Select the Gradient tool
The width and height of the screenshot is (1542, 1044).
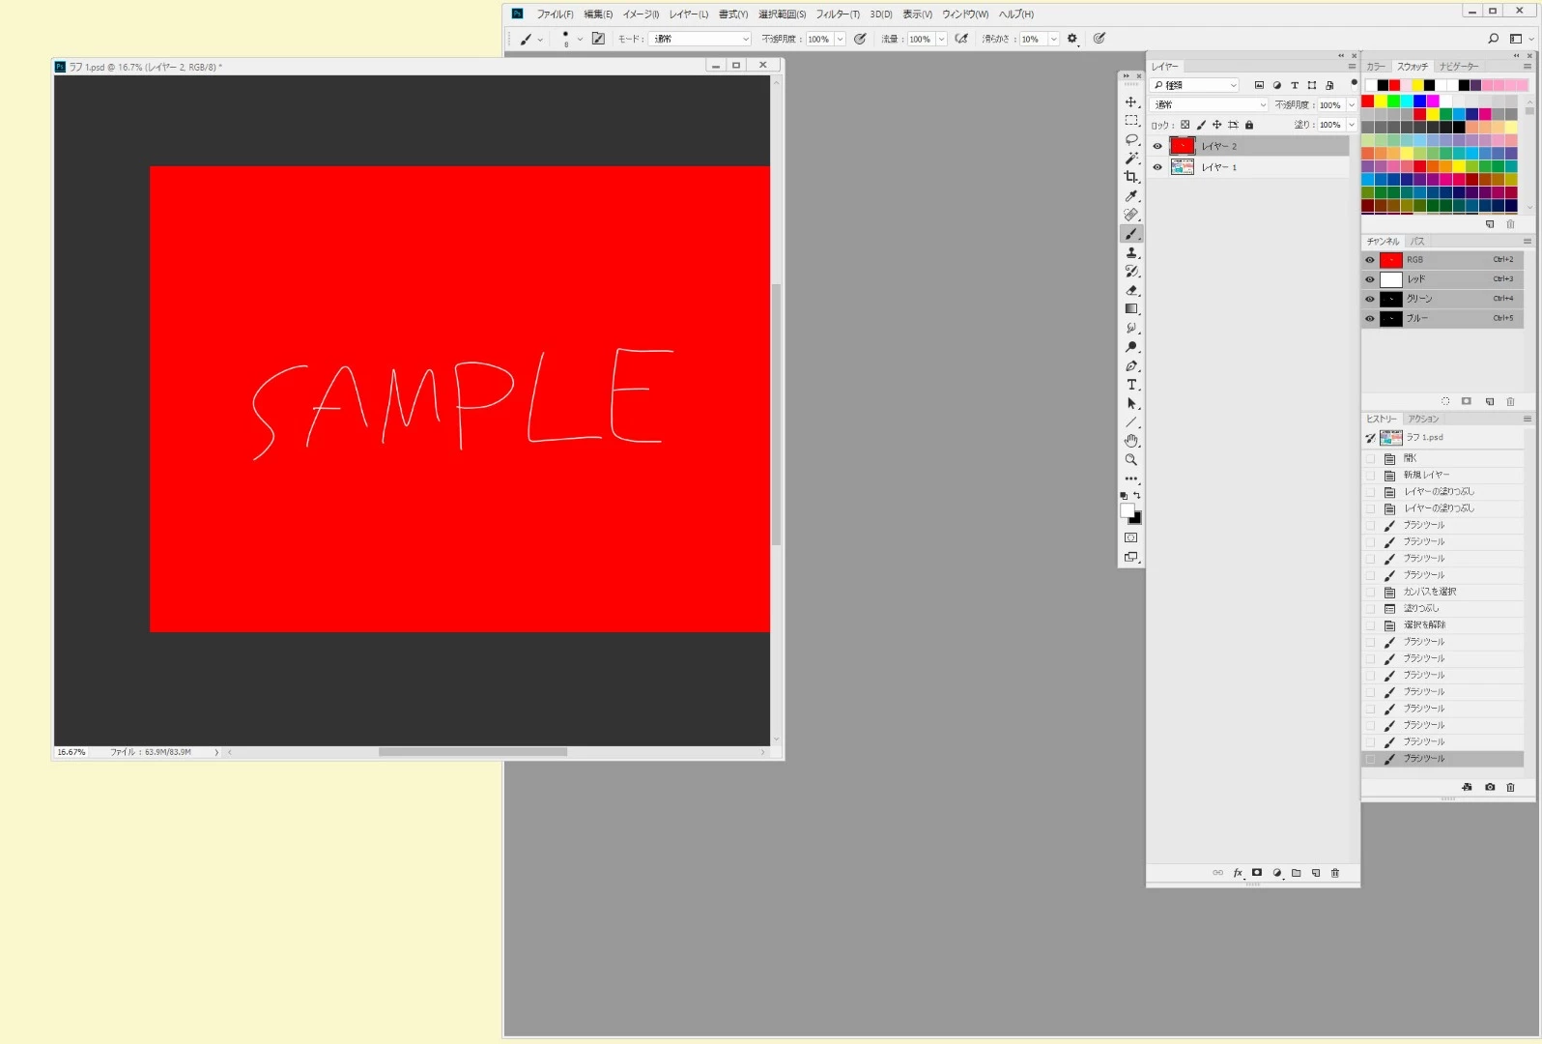coord(1130,309)
